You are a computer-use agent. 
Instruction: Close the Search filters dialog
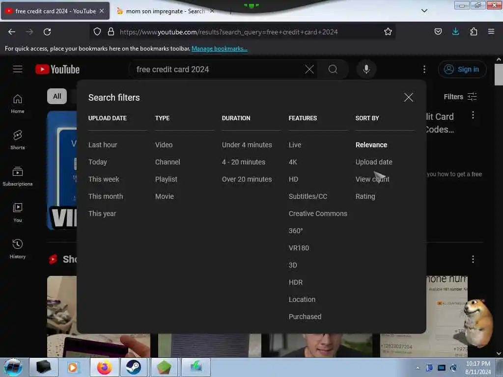coord(408,97)
